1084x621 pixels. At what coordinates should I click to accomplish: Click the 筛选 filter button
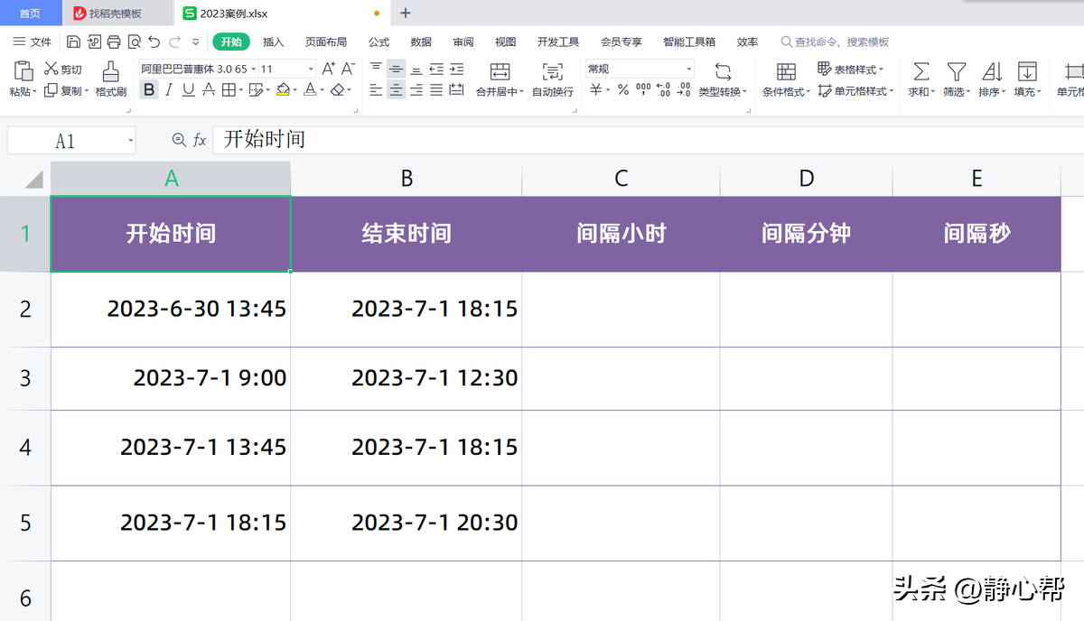tap(956, 79)
